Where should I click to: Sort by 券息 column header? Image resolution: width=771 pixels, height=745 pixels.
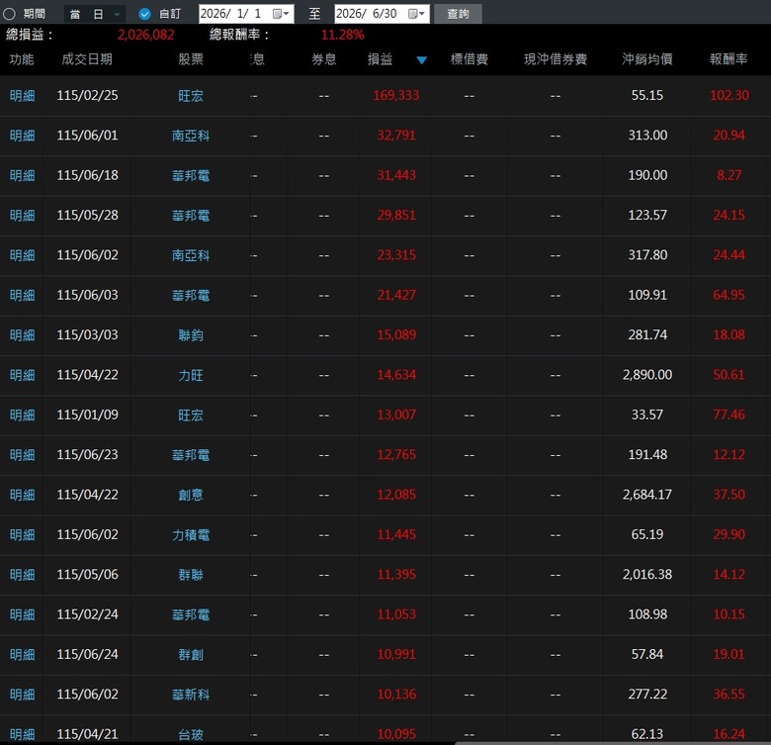tap(324, 59)
